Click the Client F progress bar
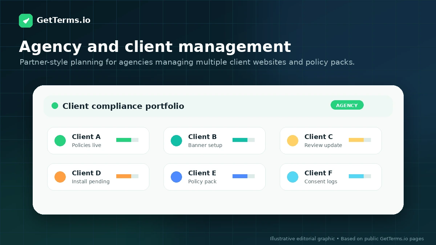 pyautogui.click(x=360, y=176)
